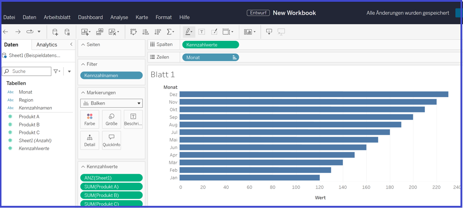Open the Daten menu in menu bar
463x208 pixels.
[x=29, y=17]
